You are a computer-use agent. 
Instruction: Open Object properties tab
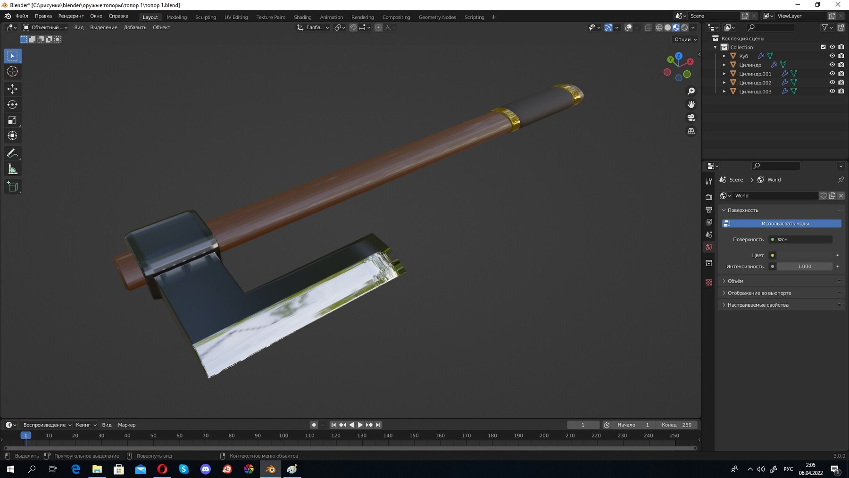(x=709, y=263)
